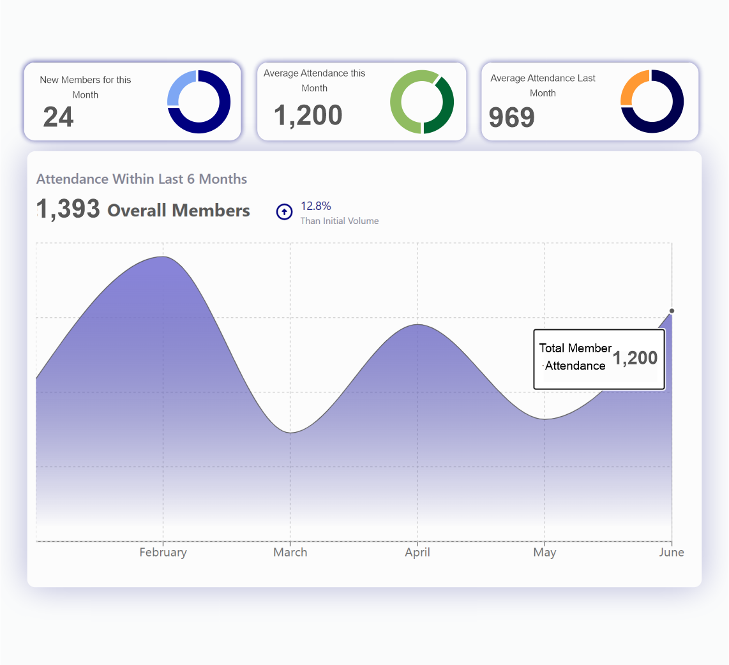This screenshot has height=665, width=729.
Task: Click the 12.8% growth indicator
Action: [316, 206]
